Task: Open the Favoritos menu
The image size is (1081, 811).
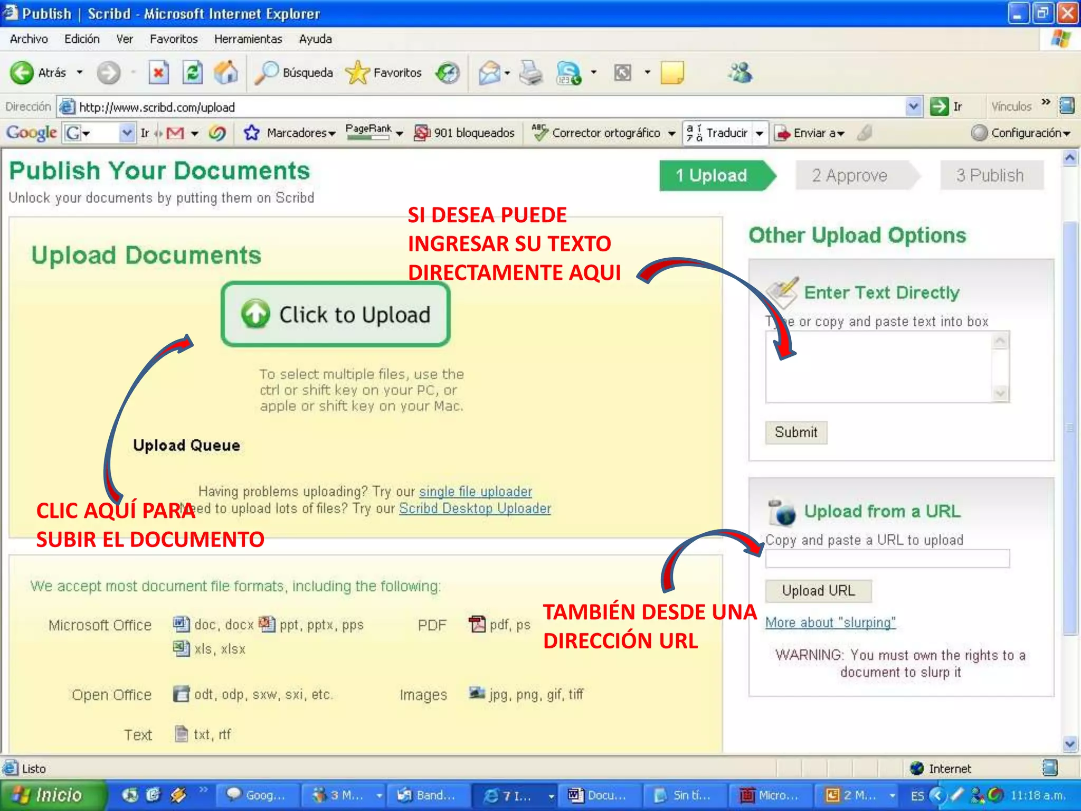Action: tap(174, 39)
